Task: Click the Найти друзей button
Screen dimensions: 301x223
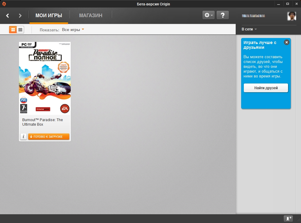Action: [266, 88]
